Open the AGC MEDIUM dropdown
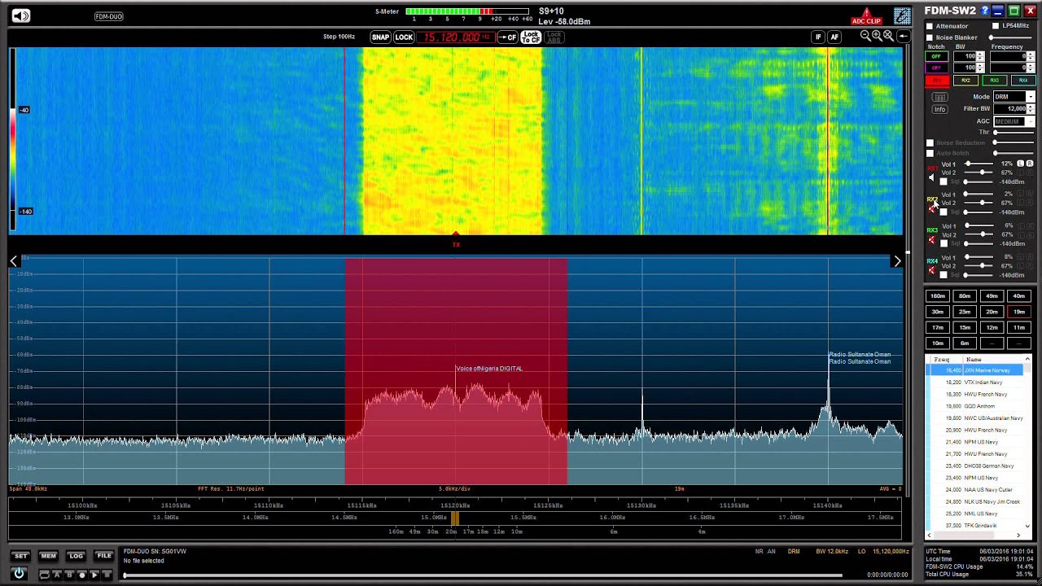This screenshot has height=586, width=1042. click(1014, 121)
